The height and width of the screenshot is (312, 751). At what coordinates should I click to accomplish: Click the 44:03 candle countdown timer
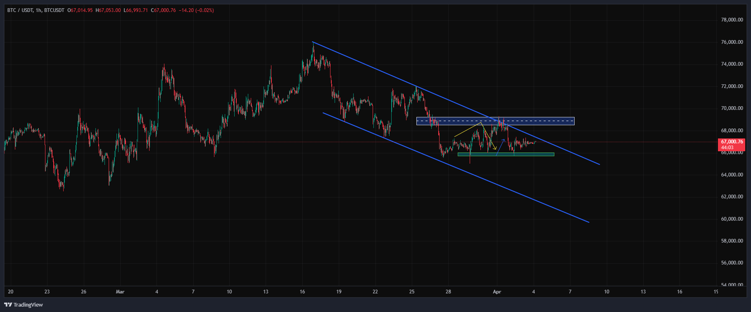click(x=727, y=148)
